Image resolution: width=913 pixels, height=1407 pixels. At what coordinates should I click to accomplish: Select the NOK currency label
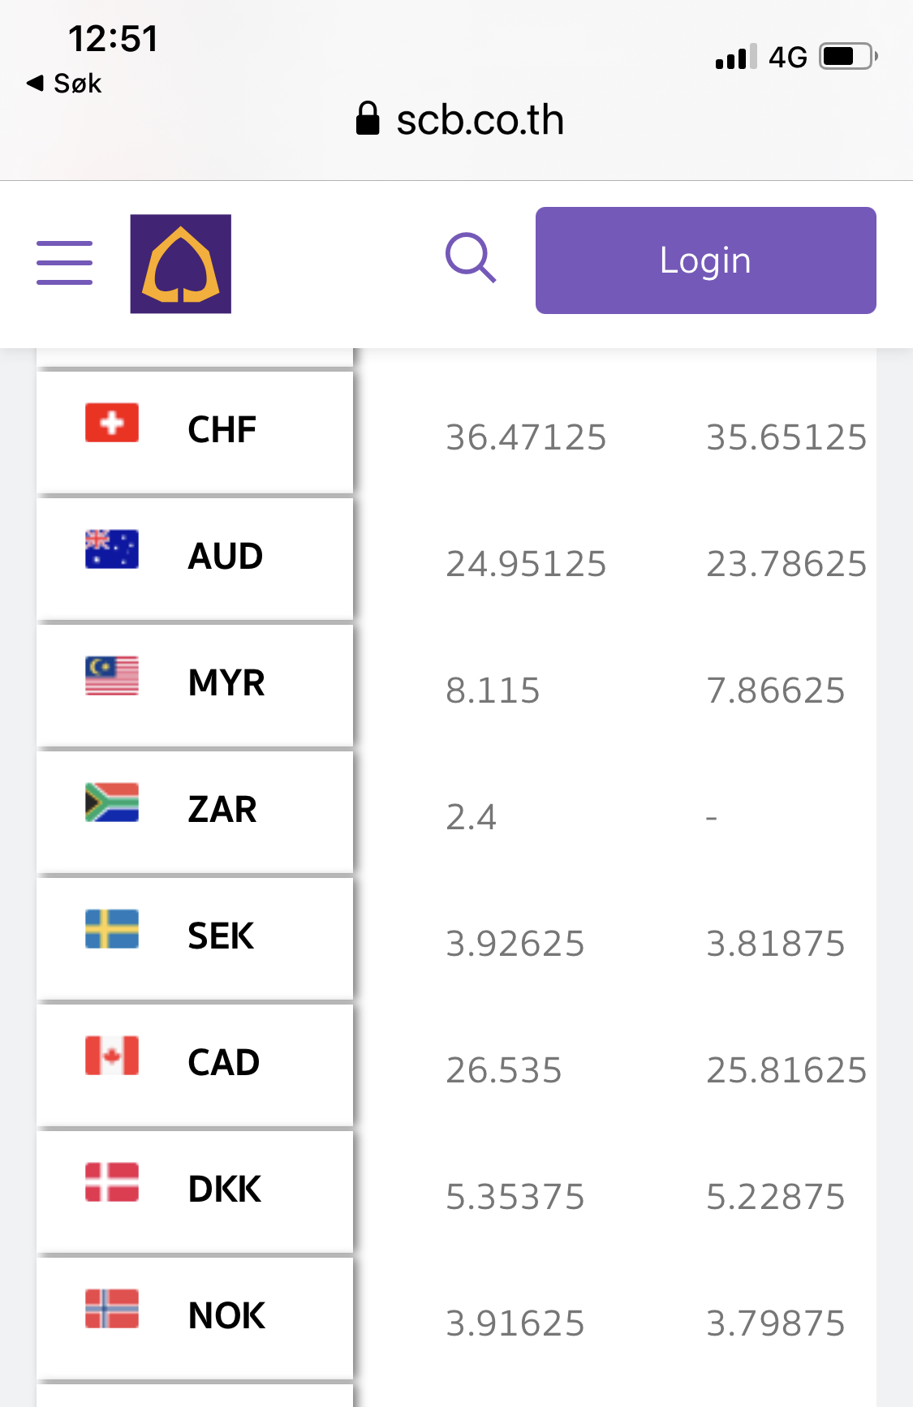226,1316
